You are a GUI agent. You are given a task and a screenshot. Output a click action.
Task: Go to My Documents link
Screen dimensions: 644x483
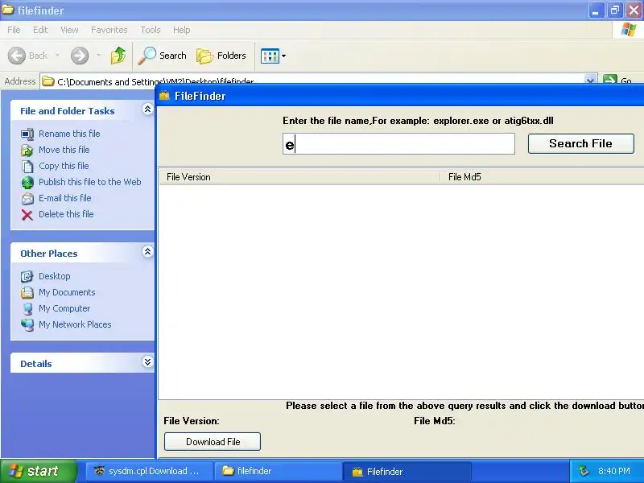tap(67, 292)
